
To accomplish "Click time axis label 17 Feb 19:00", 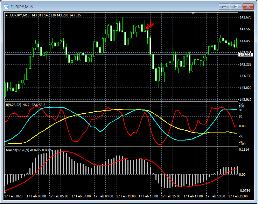I will (x=216, y=196).
